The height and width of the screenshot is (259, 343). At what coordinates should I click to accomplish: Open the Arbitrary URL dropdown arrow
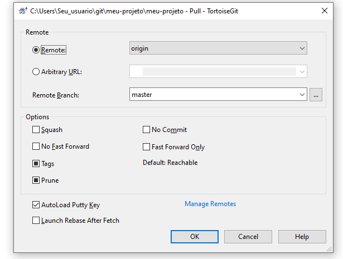click(302, 71)
